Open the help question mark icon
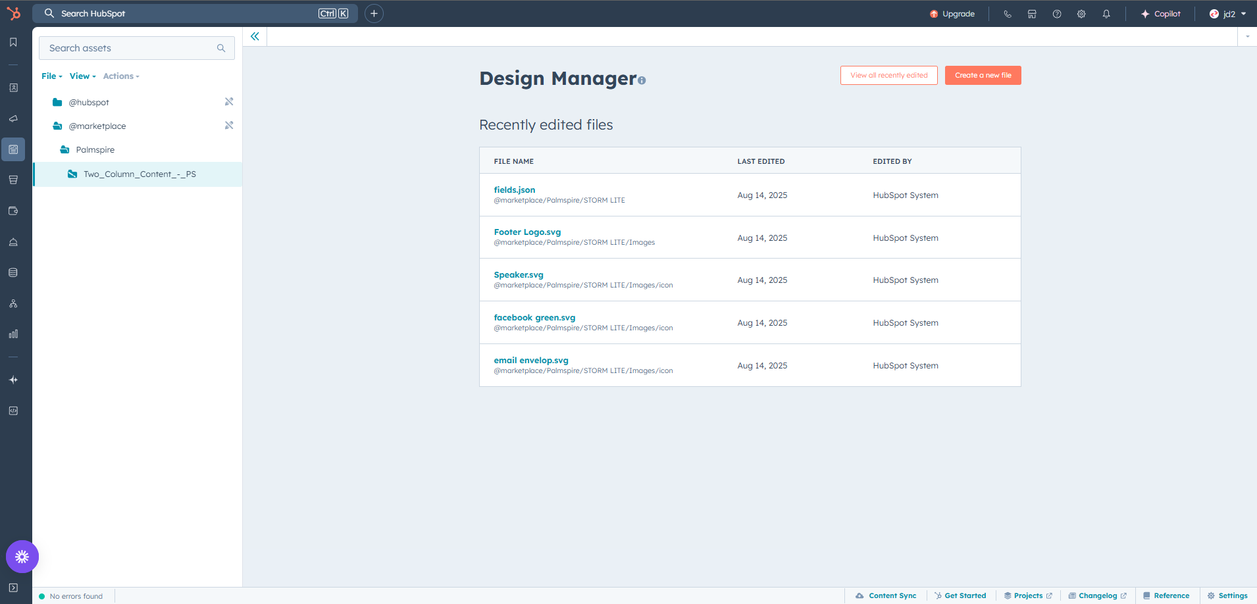 (1057, 14)
